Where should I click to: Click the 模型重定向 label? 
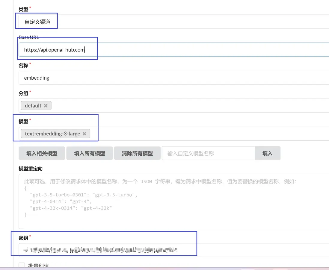pyautogui.click(x=31, y=169)
